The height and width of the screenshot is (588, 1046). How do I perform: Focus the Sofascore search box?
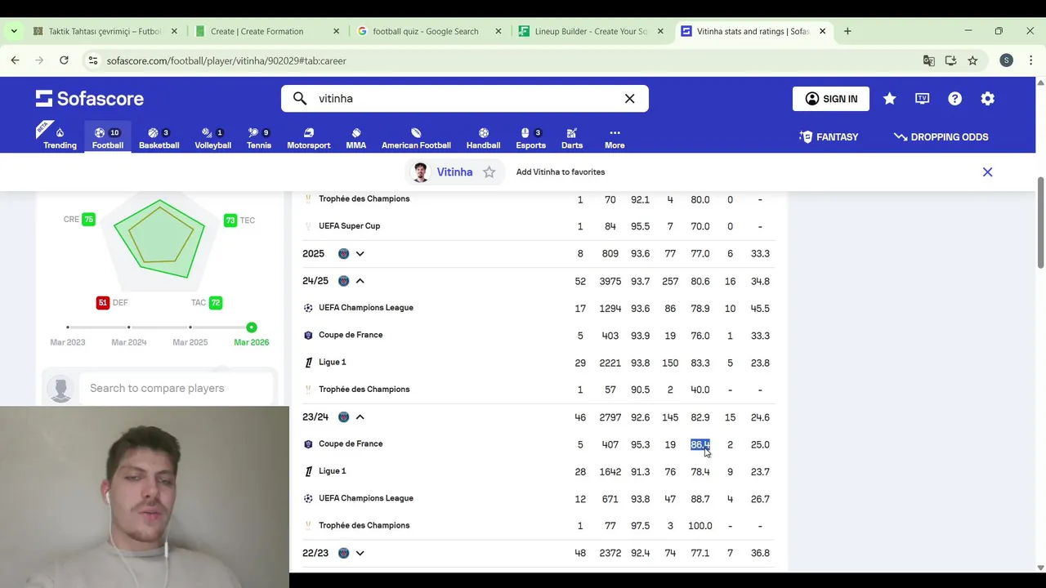point(464,99)
